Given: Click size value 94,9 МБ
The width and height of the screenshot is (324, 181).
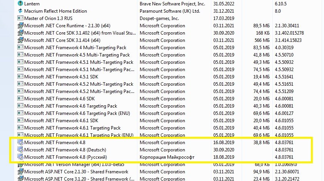Looking at the screenshot, I should coord(261,172).
